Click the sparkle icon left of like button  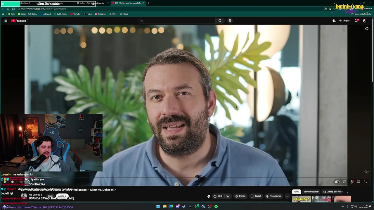coord(209,196)
